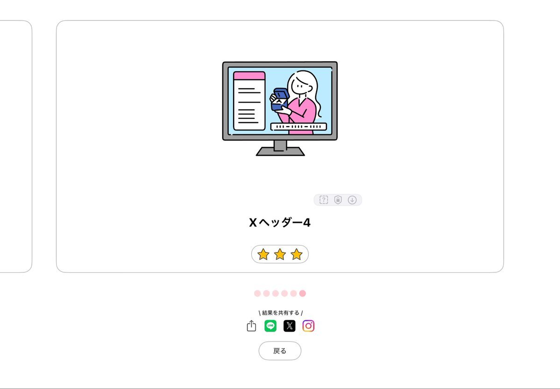Viewport: 560px width, 389px height.
Task: Select the second carousel page dot
Action: [x=266, y=293]
